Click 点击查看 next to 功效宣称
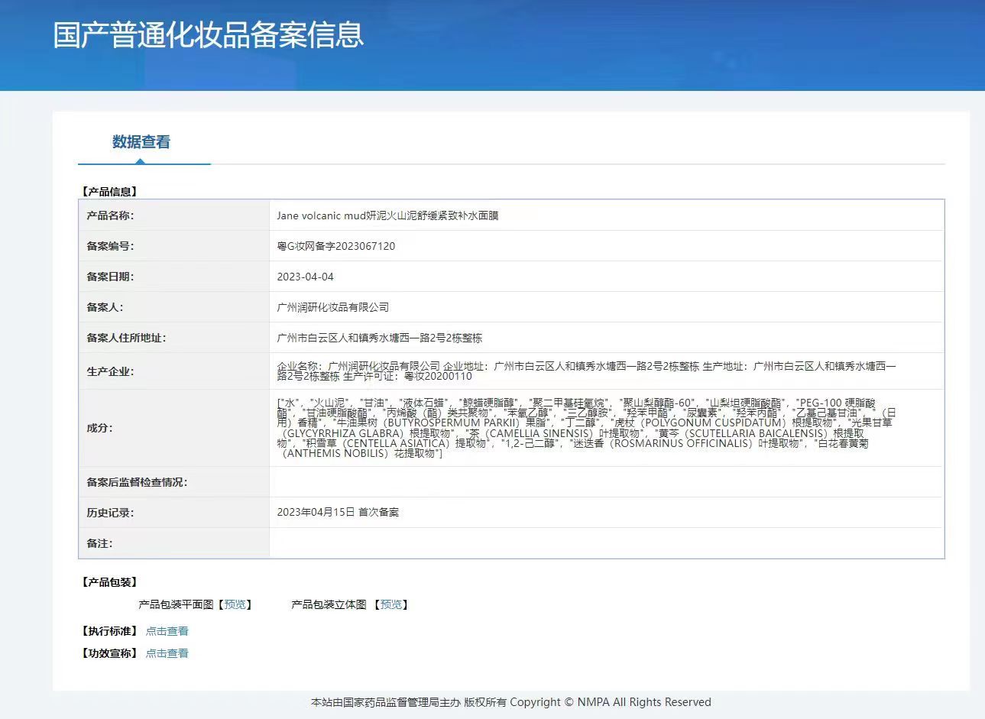The height and width of the screenshot is (719, 985). pyautogui.click(x=167, y=653)
